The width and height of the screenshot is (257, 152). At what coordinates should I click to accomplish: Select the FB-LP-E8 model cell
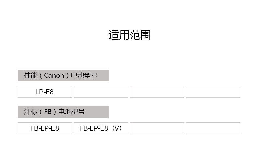[x=45, y=128]
